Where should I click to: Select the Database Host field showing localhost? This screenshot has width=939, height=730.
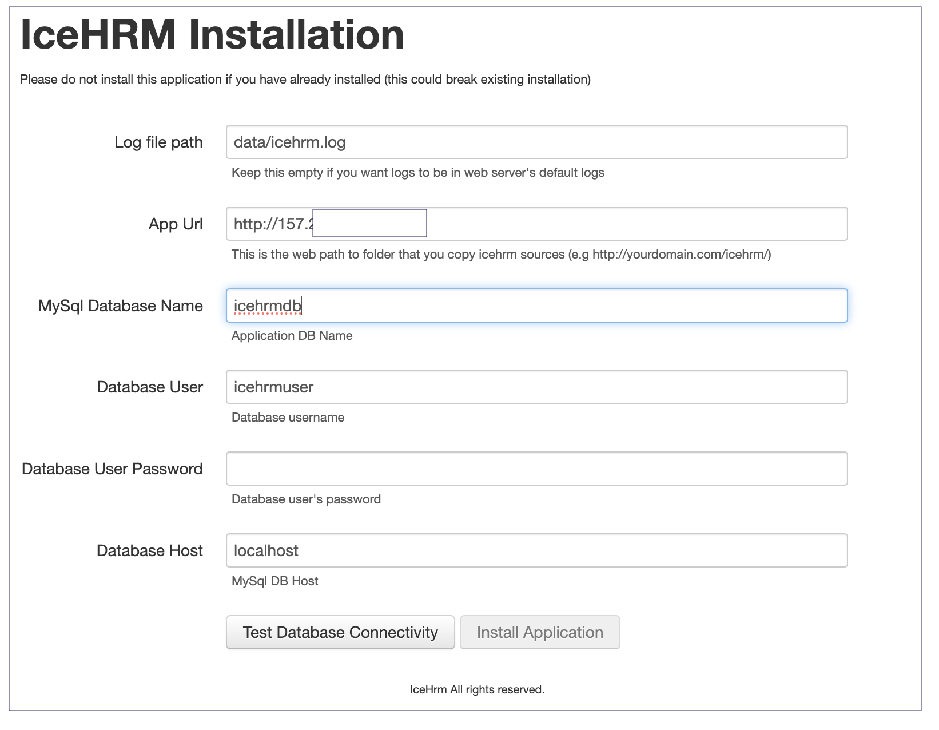(x=536, y=550)
